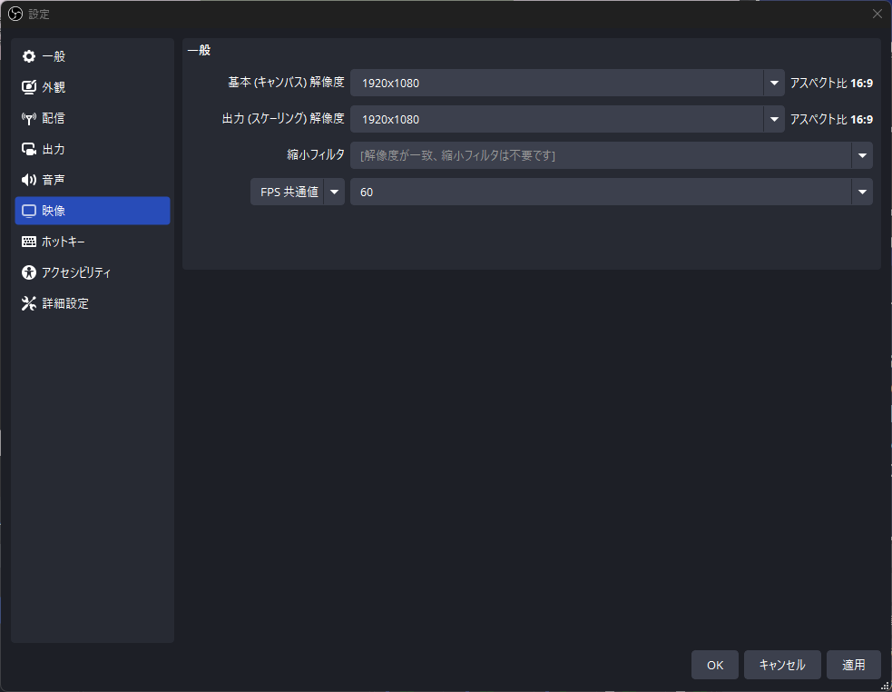Click the 詳細設定 tools icon
Viewport: 892px width, 692px height.
tap(28, 303)
